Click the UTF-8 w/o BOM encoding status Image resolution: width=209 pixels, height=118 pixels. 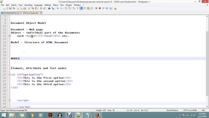(x=190, y=110)
